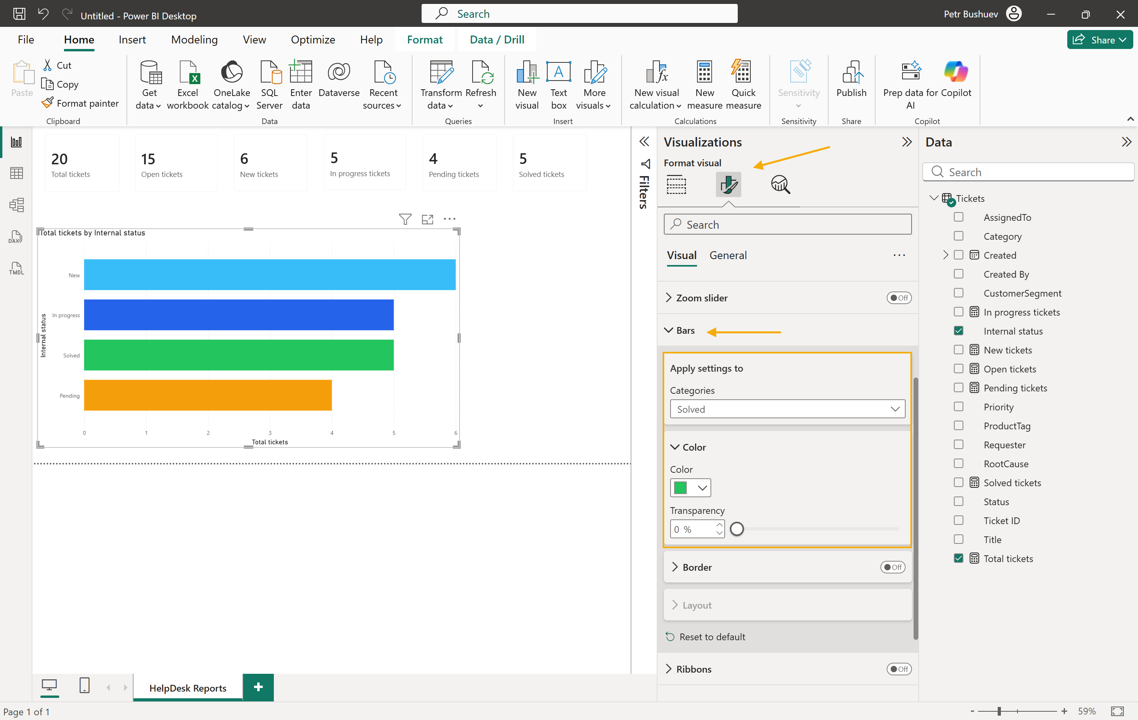Open the green bar color picker
The width and height of the screenshot is (1138, 720).
click(x=690, y=487)
